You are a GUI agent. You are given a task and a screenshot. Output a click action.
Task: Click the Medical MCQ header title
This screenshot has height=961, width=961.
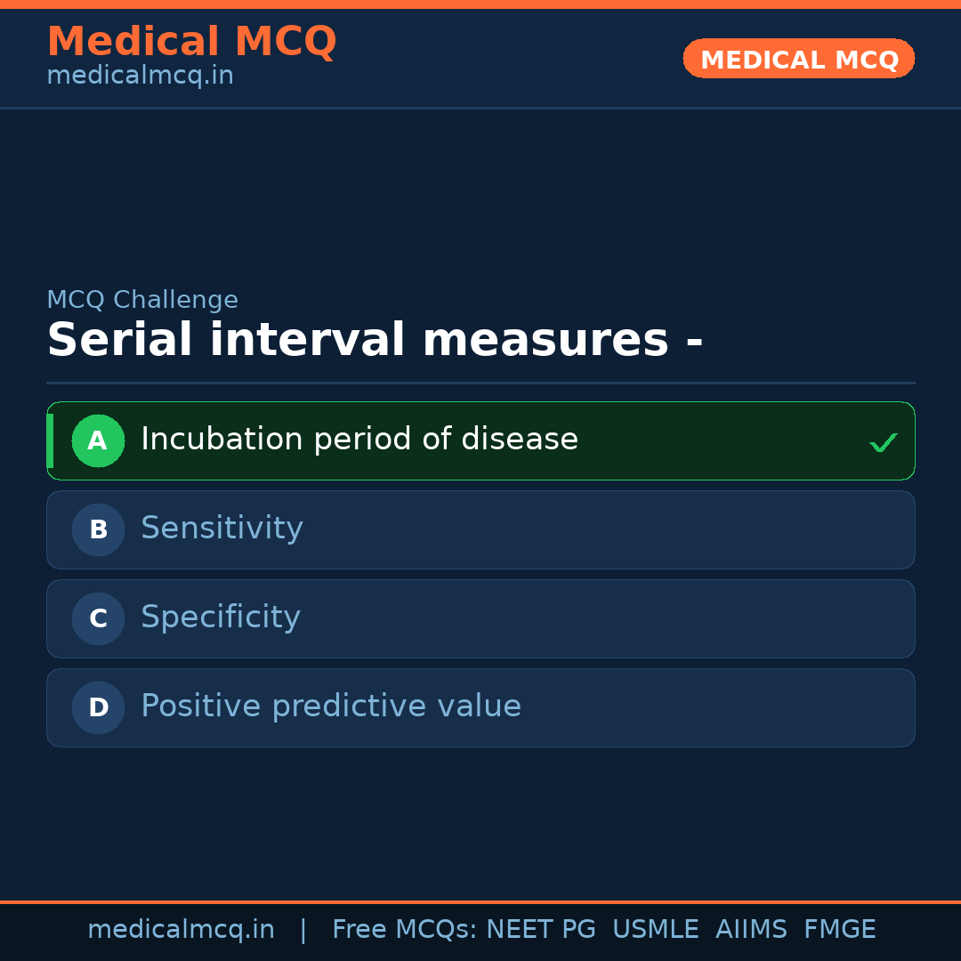click(191, 42)
